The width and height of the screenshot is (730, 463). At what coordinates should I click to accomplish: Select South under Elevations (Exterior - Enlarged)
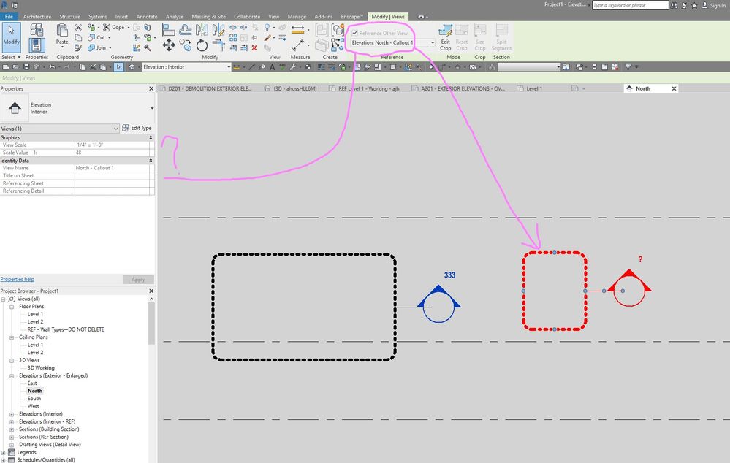(x=34, y=399)
